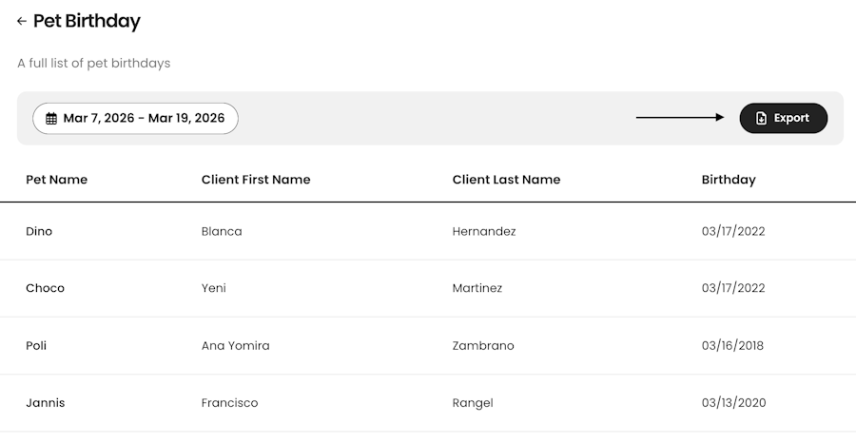This screenshot has height=444, width=856.
Task: Click the Pet Birthday page title
Action: click(87, 21)
